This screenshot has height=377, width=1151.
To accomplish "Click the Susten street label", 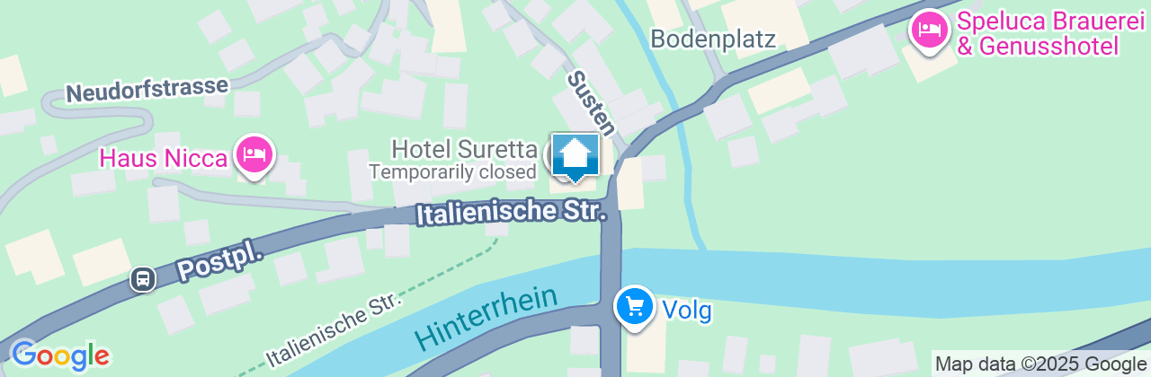I will point(591,103).
